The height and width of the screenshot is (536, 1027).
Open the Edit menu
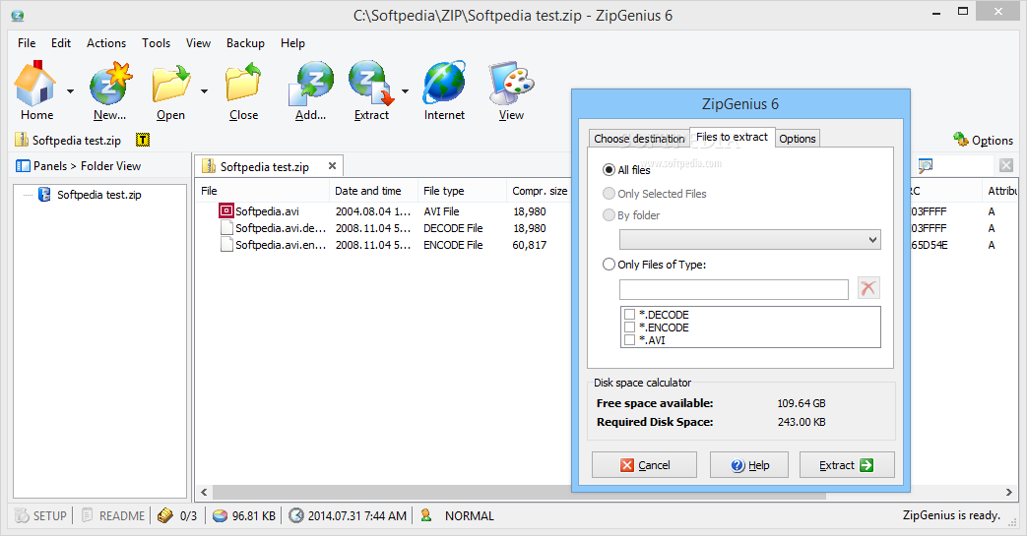[61, 42]
